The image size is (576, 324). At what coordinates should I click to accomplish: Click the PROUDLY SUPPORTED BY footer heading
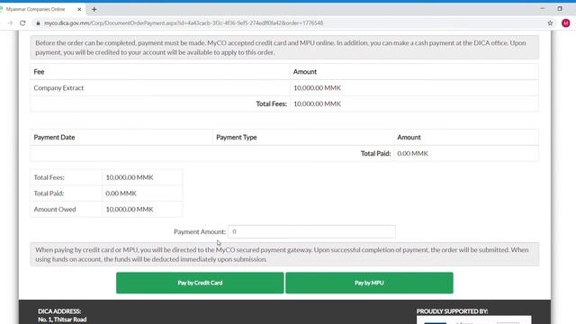pyautogui.click(x=452, y=311)
